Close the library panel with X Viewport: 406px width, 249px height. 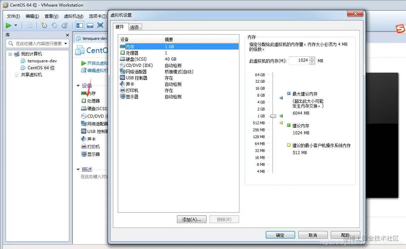67,35
